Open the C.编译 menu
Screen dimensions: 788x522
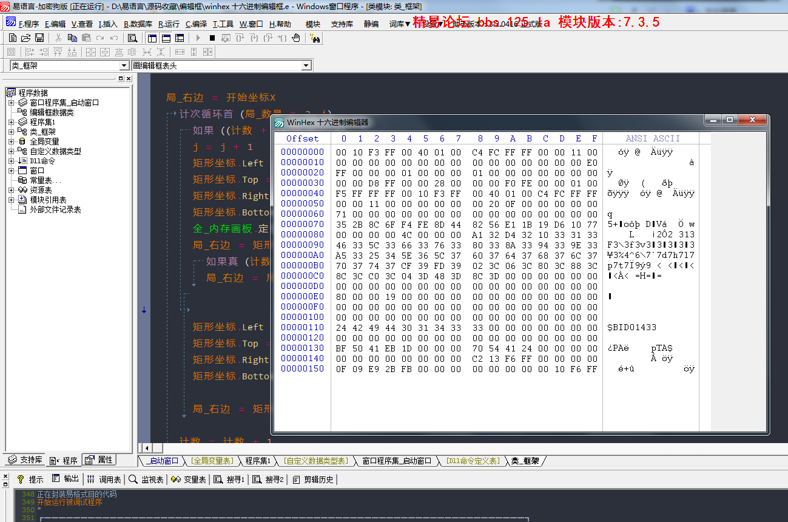tap(196, 24)
